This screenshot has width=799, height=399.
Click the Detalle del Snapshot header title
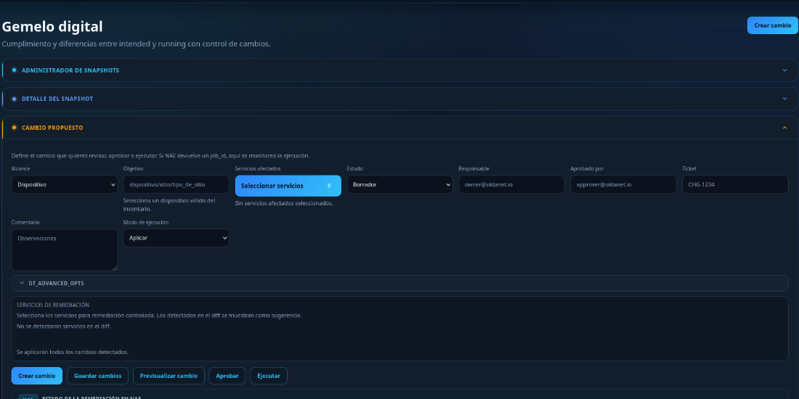57,99
